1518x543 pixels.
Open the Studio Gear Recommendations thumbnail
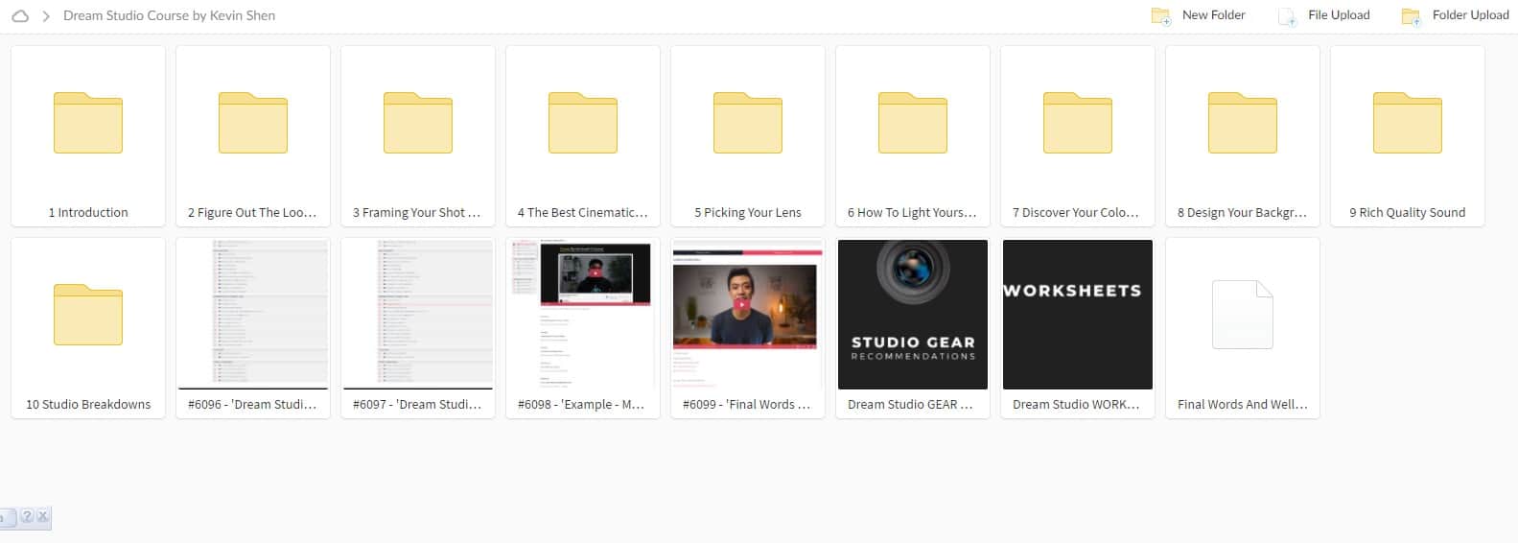(913, 315)
